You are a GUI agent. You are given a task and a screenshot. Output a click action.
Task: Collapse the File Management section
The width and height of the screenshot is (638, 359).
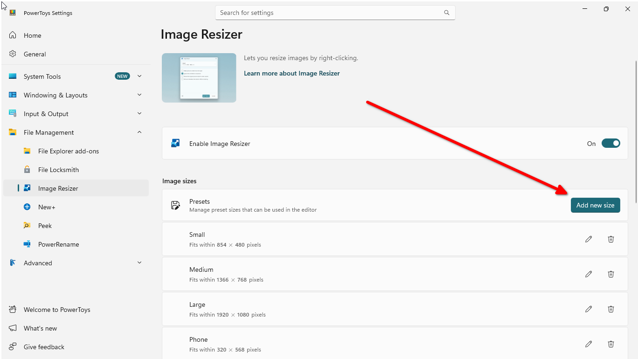click(x=139, y=132)
